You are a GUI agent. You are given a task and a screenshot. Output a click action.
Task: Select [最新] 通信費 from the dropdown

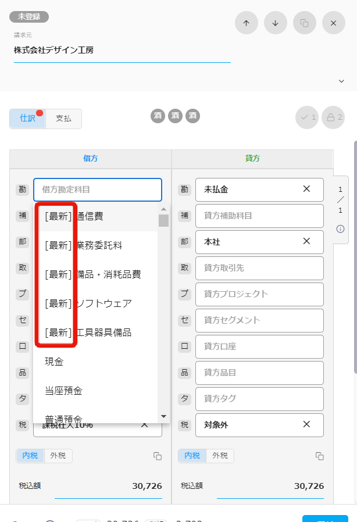click(x=95, y=216)
